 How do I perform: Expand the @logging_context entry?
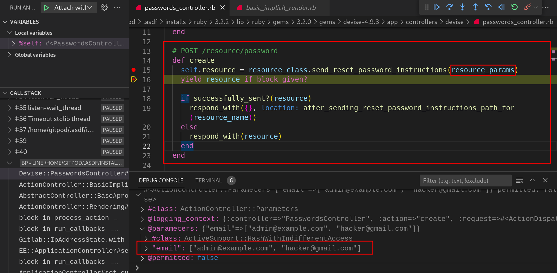tap(142, 219)
